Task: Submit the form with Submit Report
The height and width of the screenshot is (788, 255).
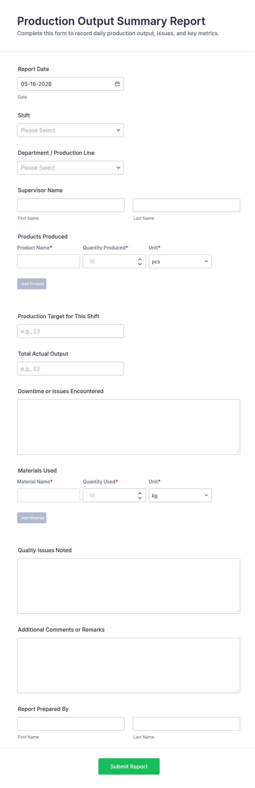Action: (129, 766)
